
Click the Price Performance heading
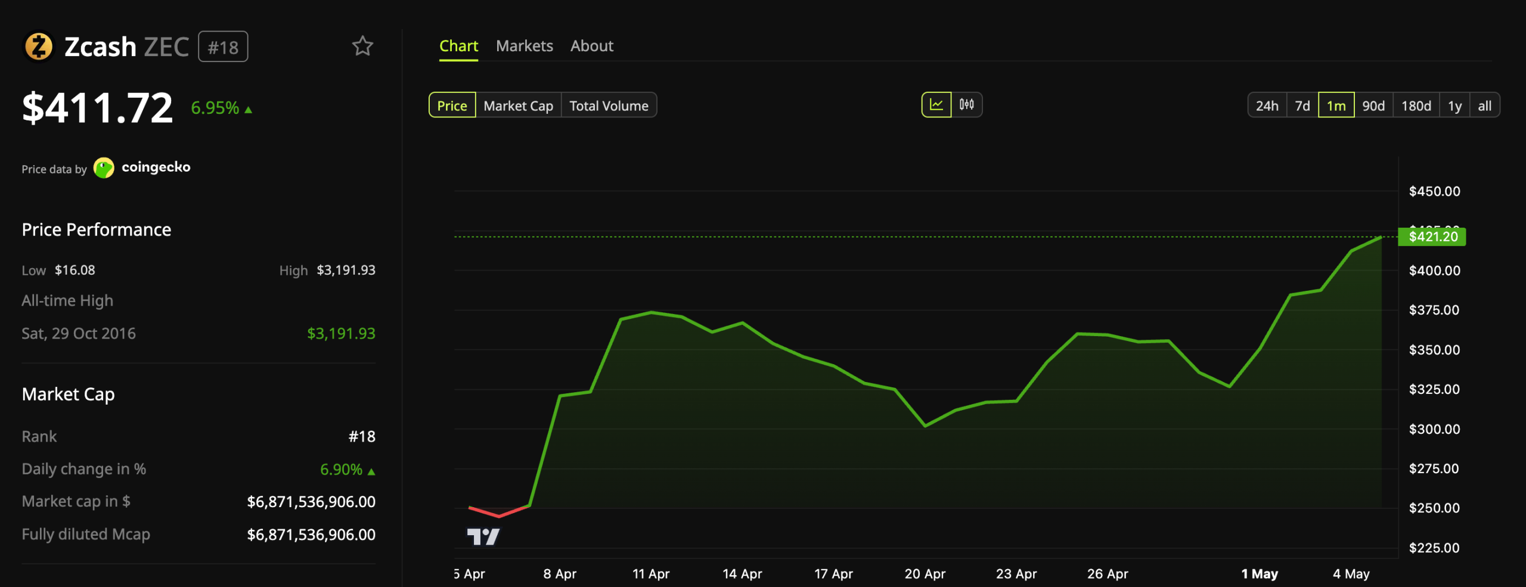pyautogui.click(x=97, y=229)
